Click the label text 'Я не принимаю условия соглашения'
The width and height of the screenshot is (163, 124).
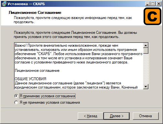point(50,102)
